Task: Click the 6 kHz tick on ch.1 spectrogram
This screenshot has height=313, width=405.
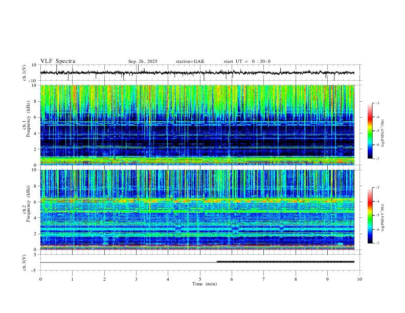Action: 35,117
